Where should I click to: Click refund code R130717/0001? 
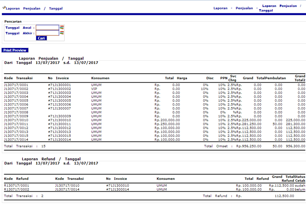point(16,185)
